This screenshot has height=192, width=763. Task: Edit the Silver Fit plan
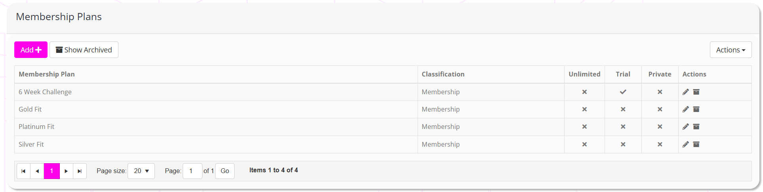click(x=686, y=144)
